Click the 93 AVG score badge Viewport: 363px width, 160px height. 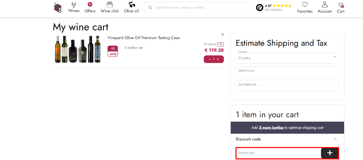click(113, 51)
